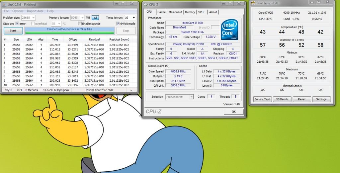Open the Help menu in LinX
The height and width of the screenshot is (173, 340).
(50, 11)
